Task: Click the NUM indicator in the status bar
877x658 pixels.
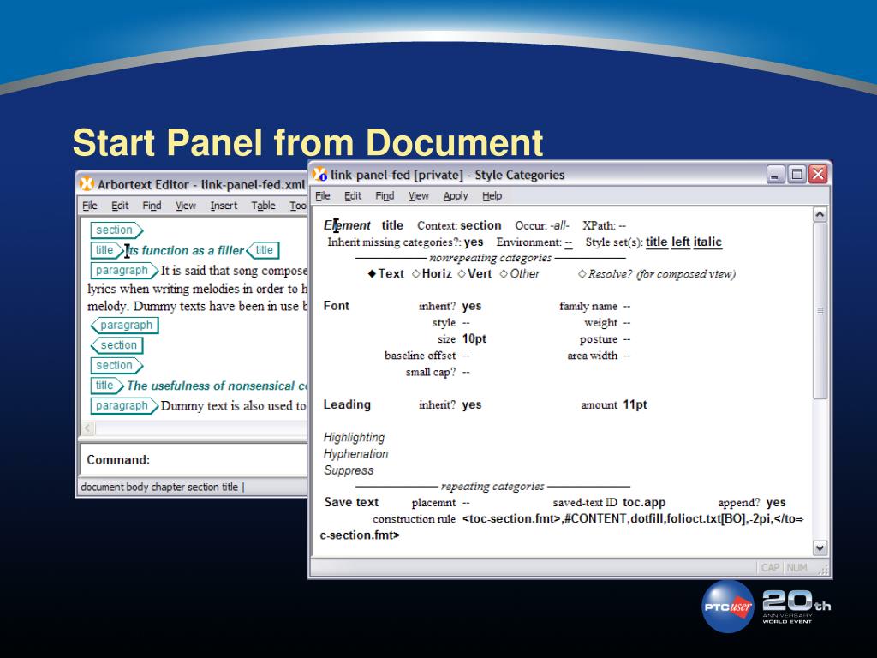Action: click(x=797, y=568)
